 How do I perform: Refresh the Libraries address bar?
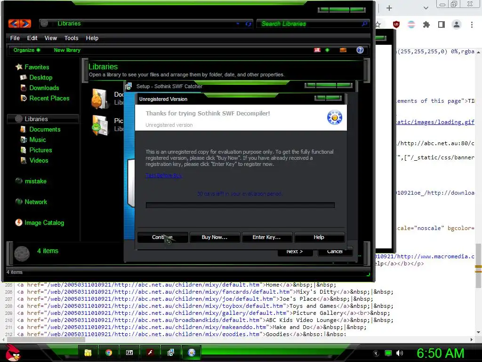(248, 24)
